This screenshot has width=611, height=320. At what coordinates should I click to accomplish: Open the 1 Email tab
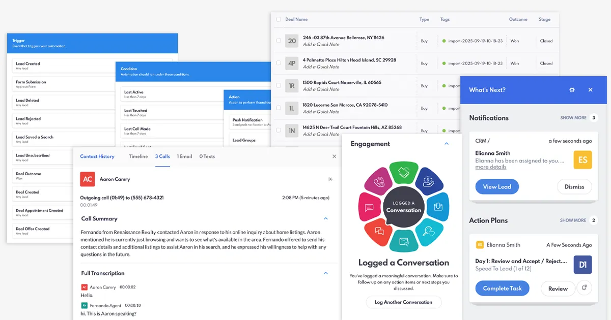[x=184, y=156]
